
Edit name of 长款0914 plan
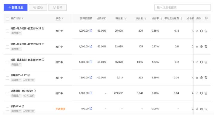coord(23,106)
